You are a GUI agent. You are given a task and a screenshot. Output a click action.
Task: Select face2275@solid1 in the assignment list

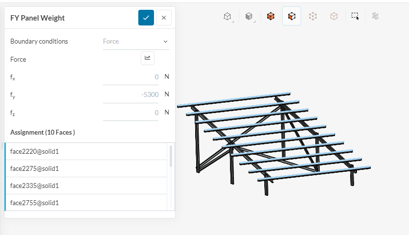[x=86, y=169]
